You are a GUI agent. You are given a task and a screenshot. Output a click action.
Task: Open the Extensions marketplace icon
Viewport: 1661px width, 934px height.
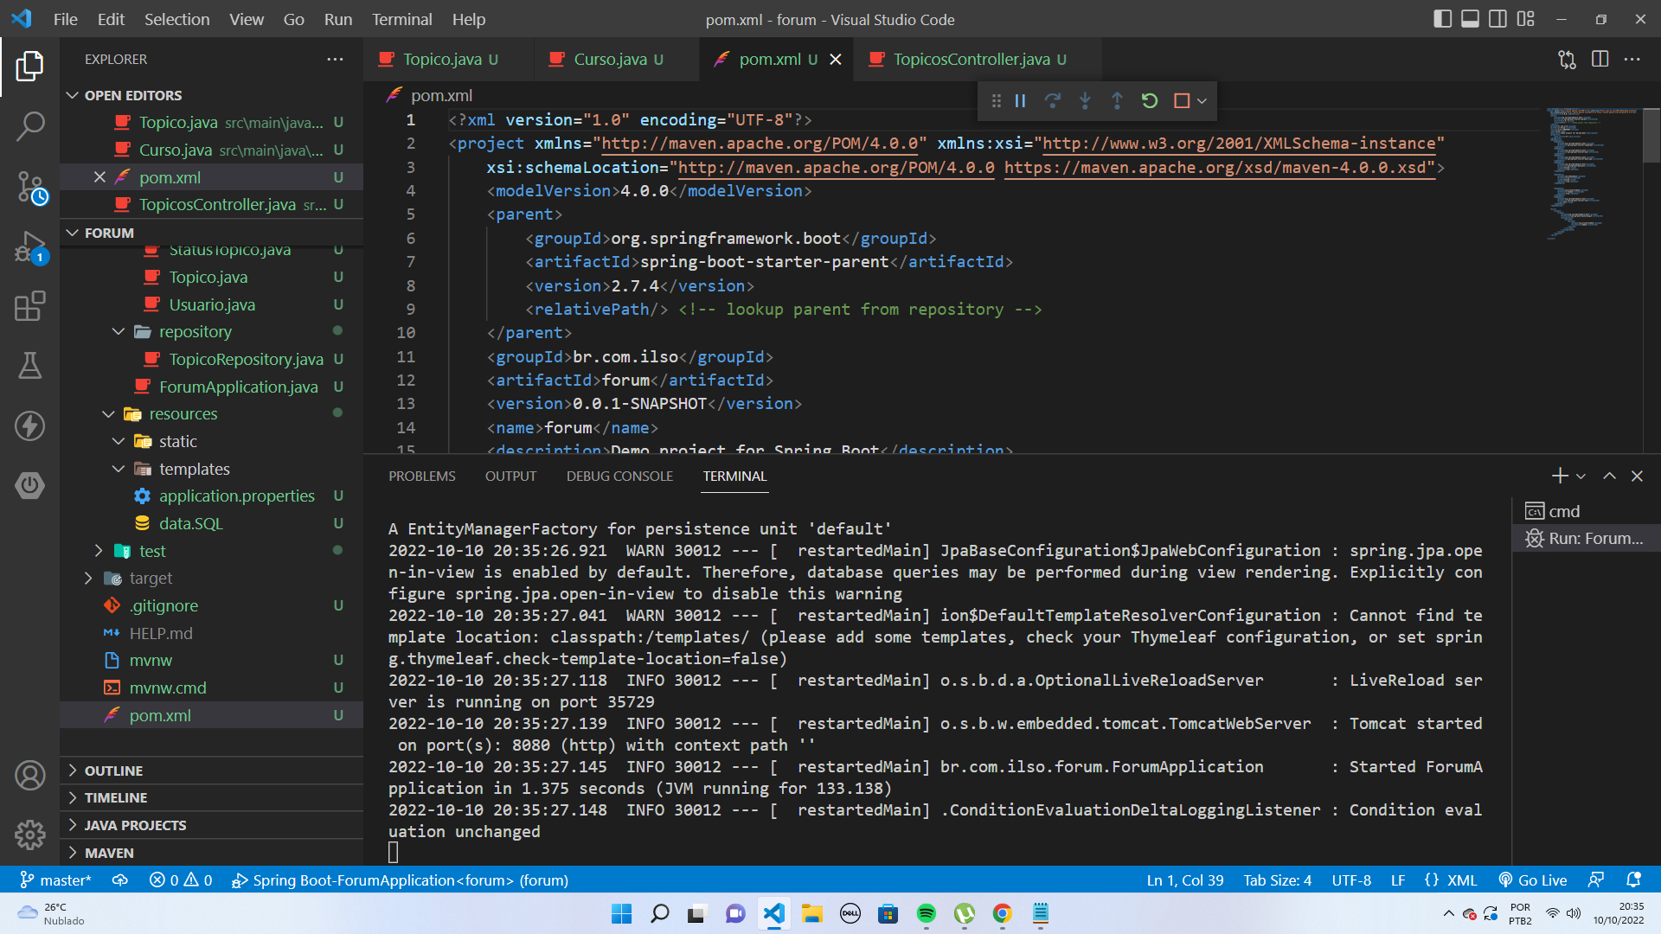tap(30, 306)
